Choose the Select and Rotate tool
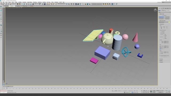This screenshot has height=96, width=171. [x=29, y=4]
